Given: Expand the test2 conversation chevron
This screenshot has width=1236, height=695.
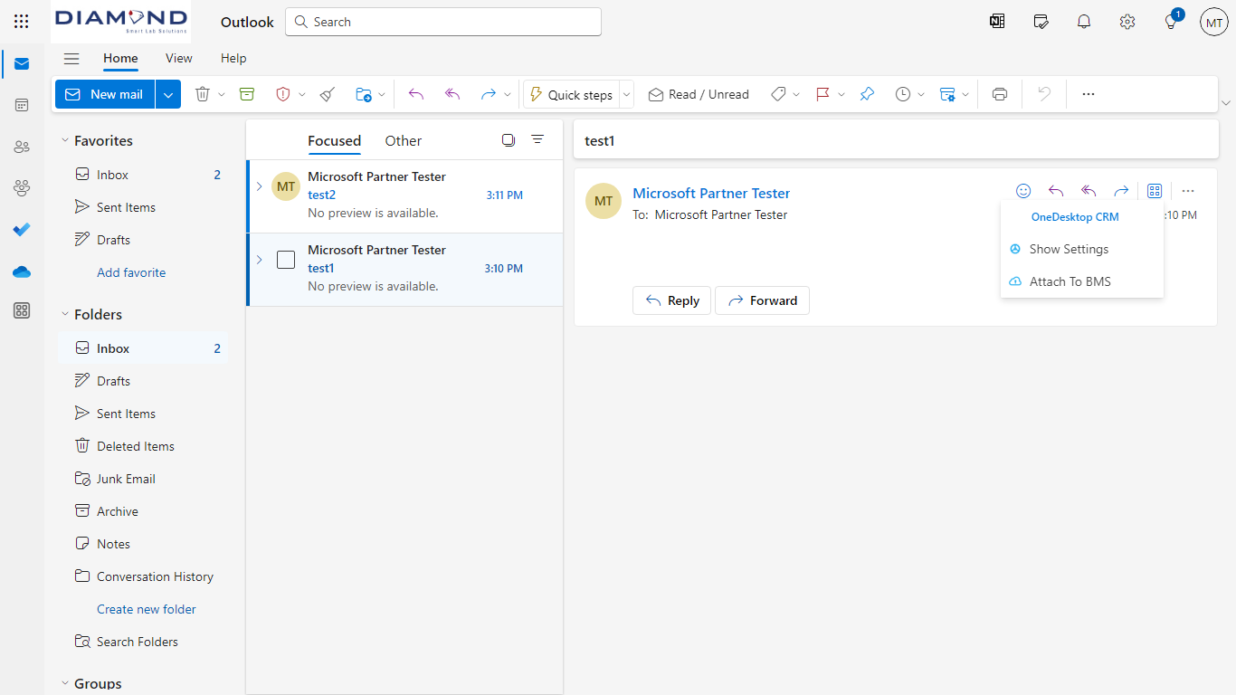Looking at the screenshot, I should [x=259, y=186].
